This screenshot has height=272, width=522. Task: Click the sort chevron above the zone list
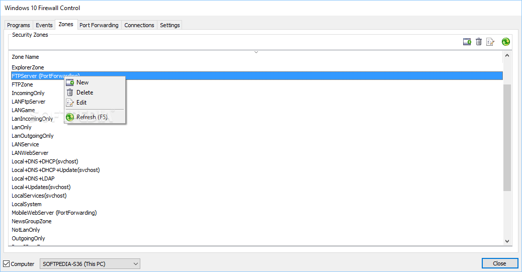256,52
